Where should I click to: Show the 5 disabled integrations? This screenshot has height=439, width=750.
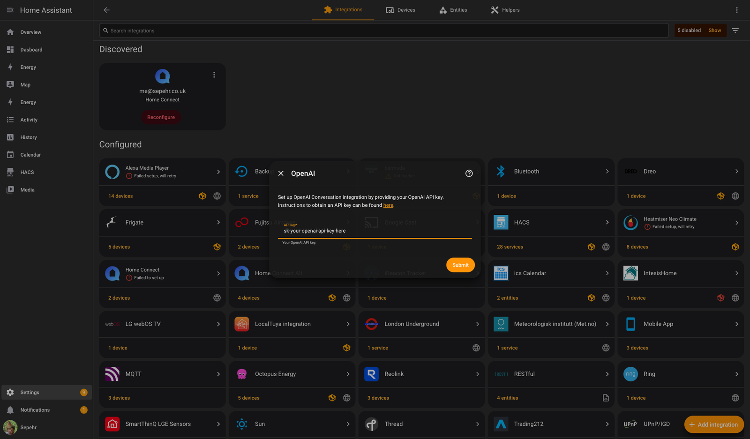pos(714,30)
